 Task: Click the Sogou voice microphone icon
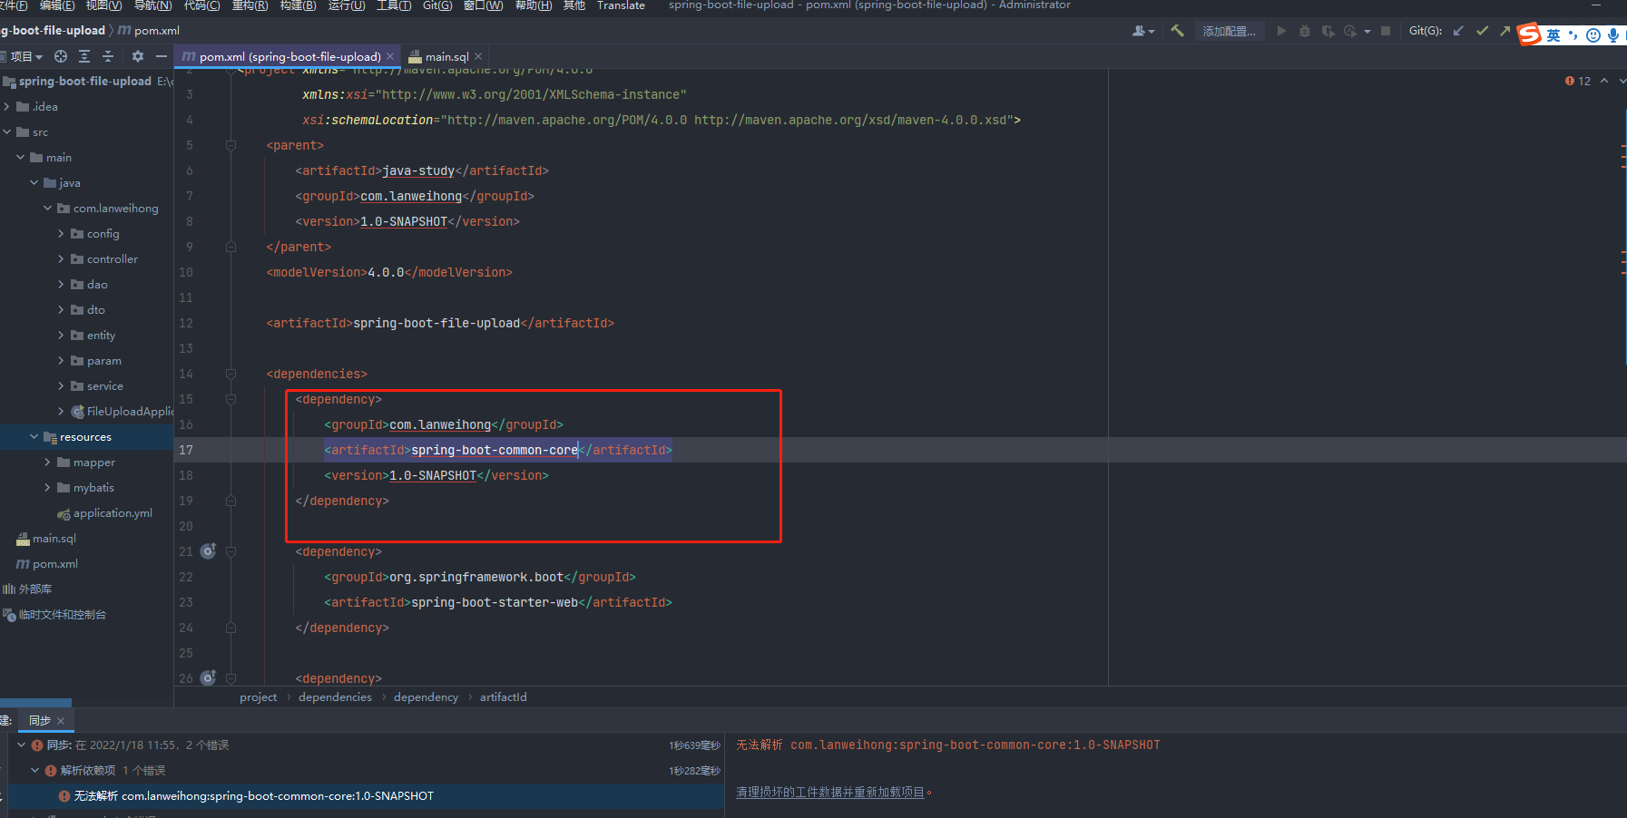(x=1612, y=35)
